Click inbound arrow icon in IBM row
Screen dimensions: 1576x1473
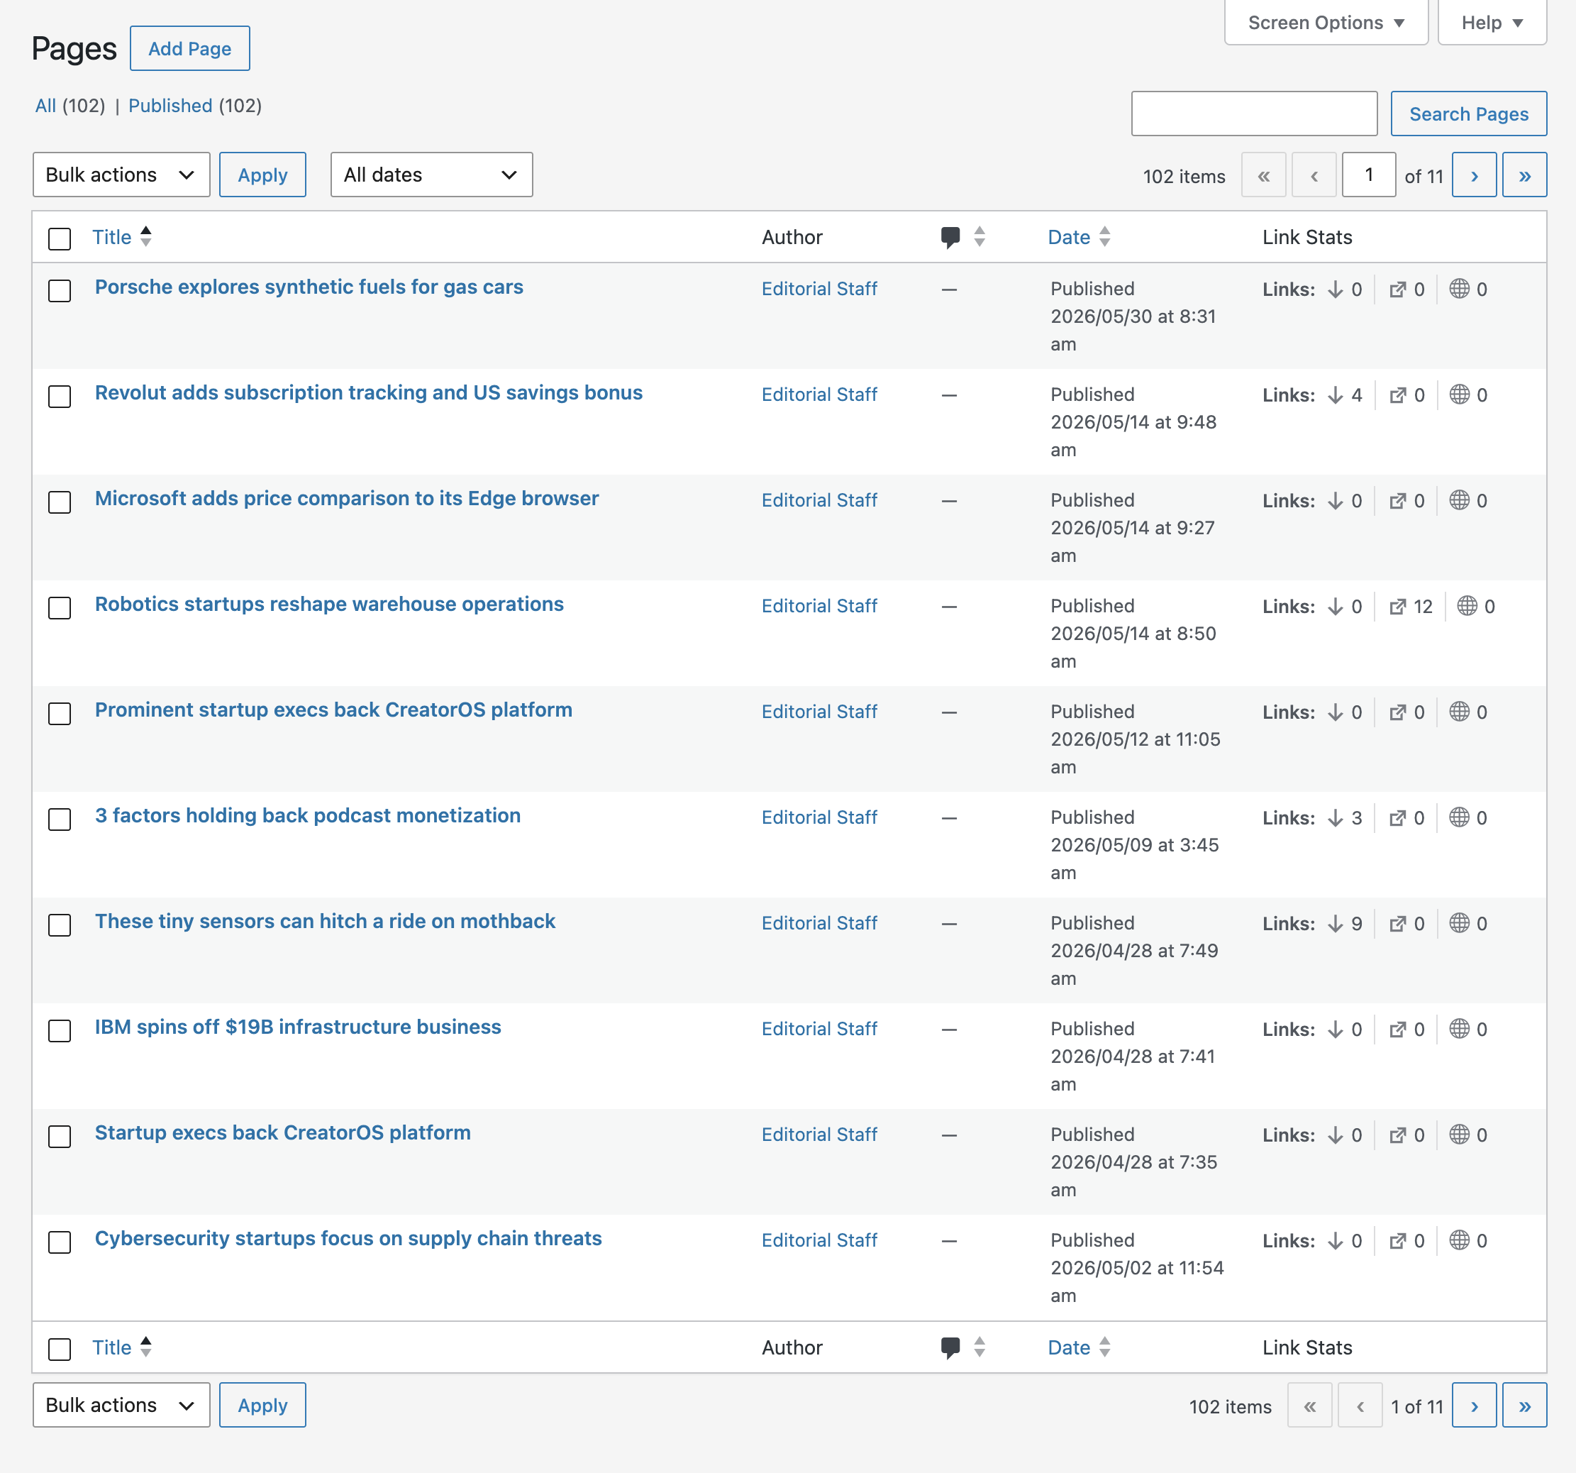(1336, 1030)
